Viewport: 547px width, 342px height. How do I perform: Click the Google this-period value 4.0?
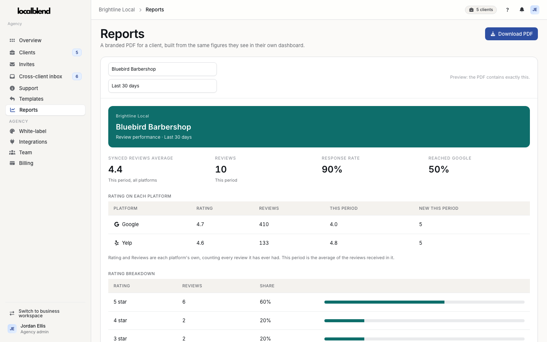(334, 224)
